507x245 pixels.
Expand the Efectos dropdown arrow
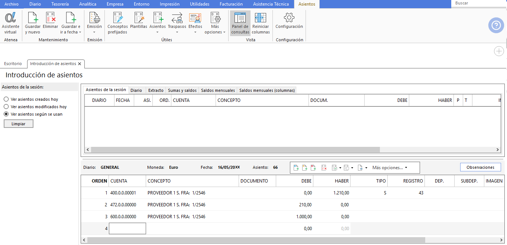click(x=195, y=32)
